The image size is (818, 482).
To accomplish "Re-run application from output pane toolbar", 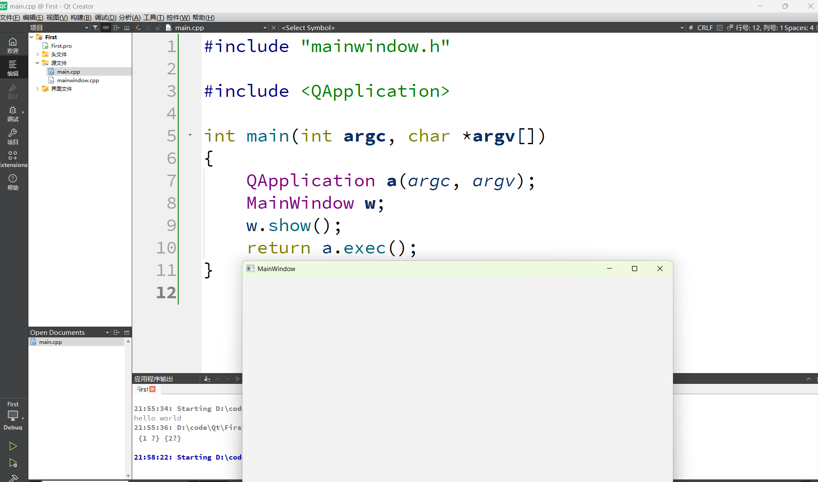I will [238, 379].
